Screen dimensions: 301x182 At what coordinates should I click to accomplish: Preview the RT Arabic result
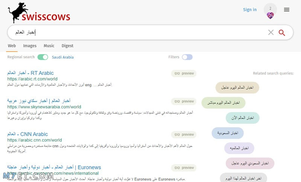point(184,73)
